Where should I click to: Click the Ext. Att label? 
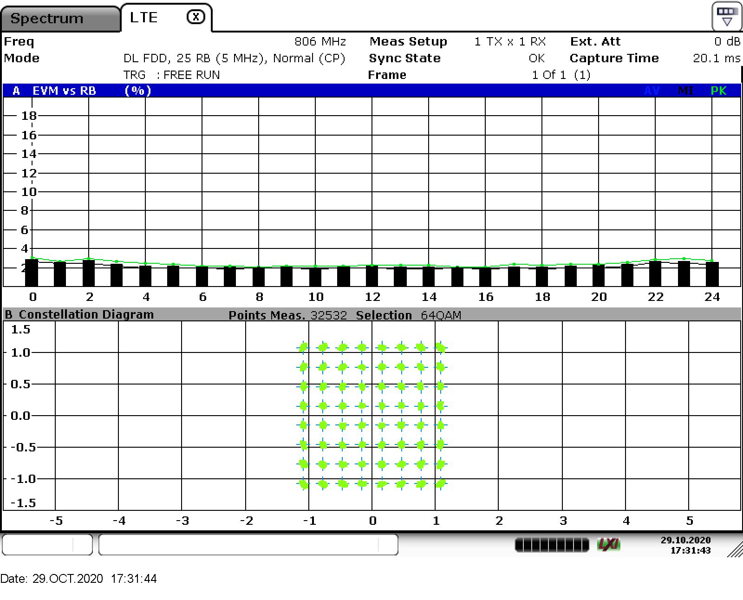(595, 41)
